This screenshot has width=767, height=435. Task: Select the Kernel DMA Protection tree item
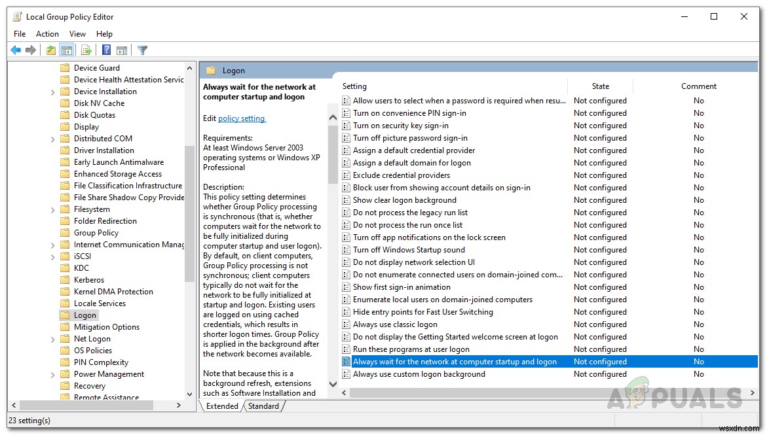click(x=113, y=292)
